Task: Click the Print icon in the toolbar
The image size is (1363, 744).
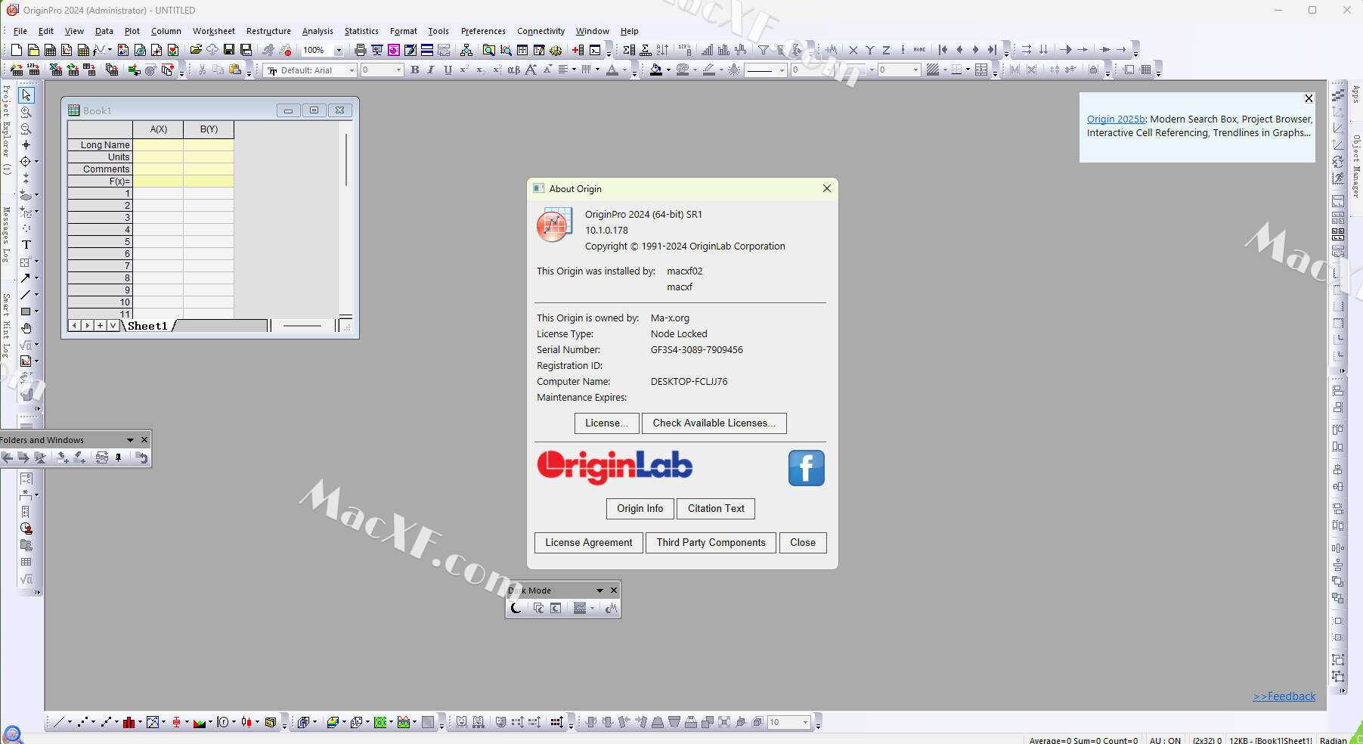Action: click(x=360, y=50)
